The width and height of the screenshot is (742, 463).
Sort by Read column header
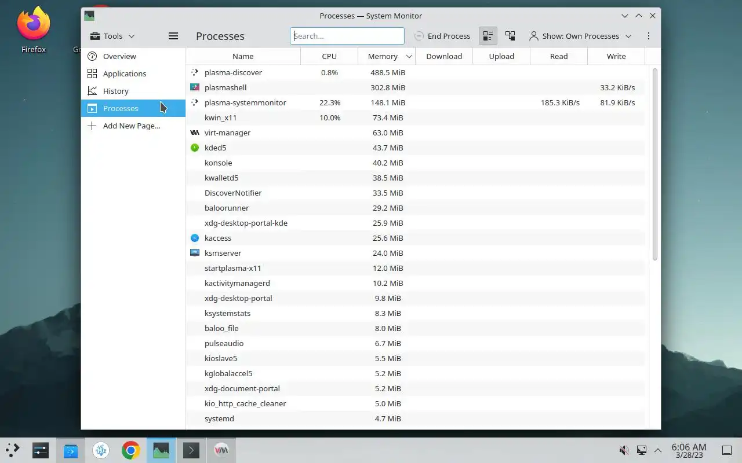[x=559, y=56]
